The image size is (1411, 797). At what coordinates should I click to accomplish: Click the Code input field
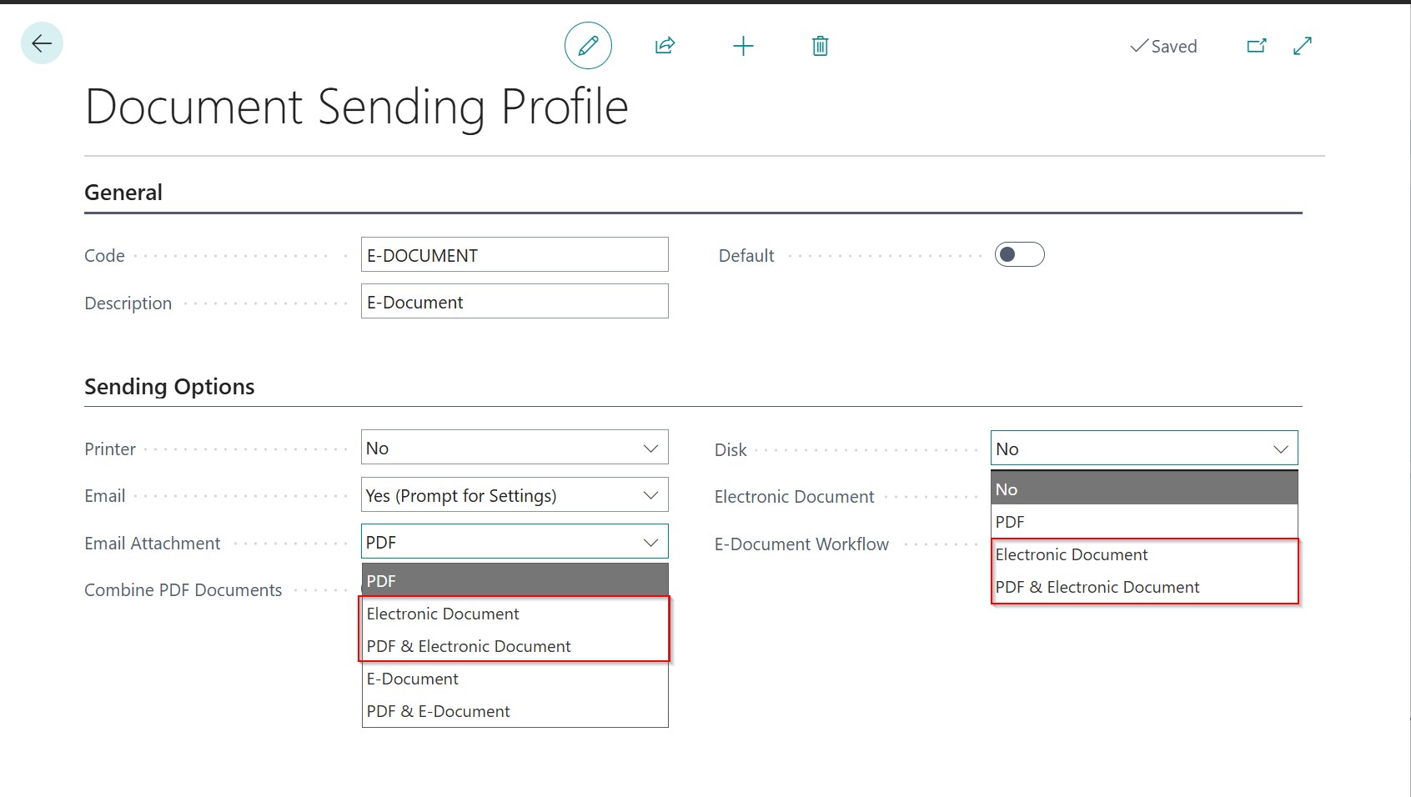(515, 255)
